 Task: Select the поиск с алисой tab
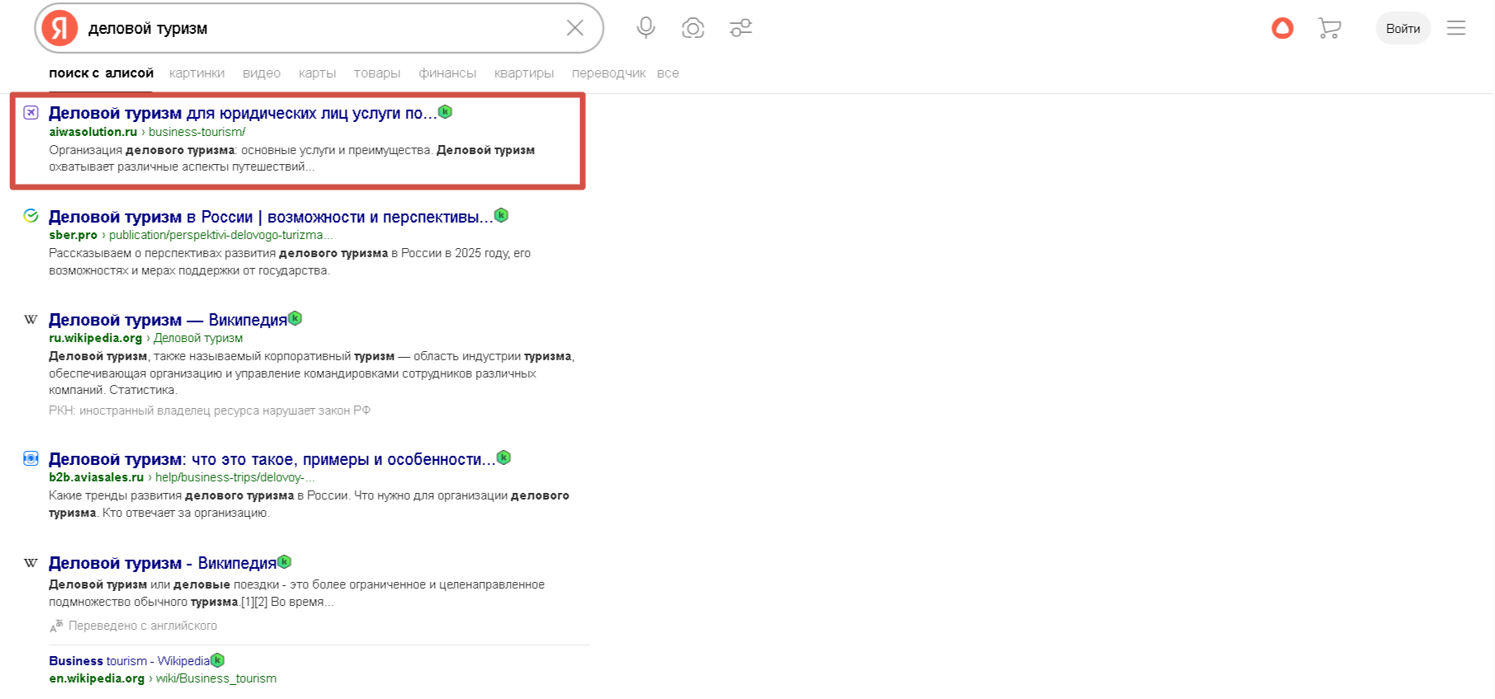pos(101,73)
